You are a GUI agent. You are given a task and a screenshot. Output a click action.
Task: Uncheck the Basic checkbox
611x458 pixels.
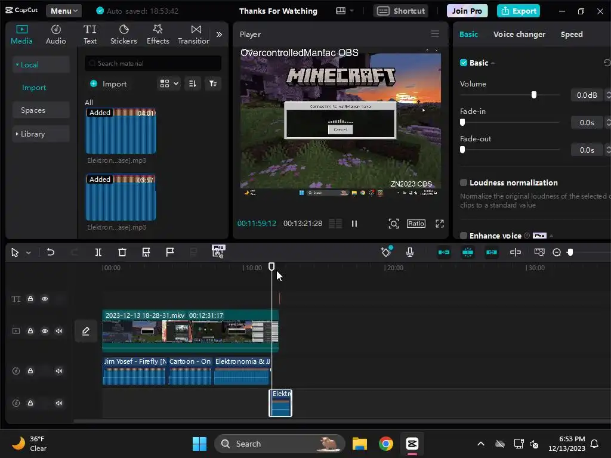(x=463, y=63)
